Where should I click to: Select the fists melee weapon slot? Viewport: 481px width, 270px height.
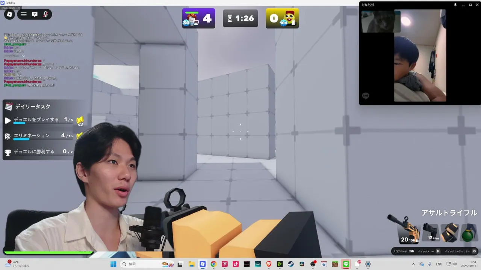tap(449, 232)
